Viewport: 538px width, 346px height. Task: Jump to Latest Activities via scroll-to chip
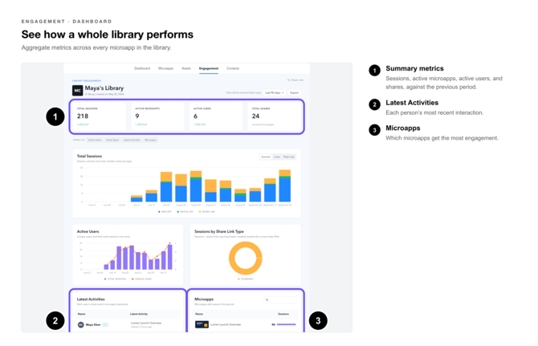click(132, 140)
